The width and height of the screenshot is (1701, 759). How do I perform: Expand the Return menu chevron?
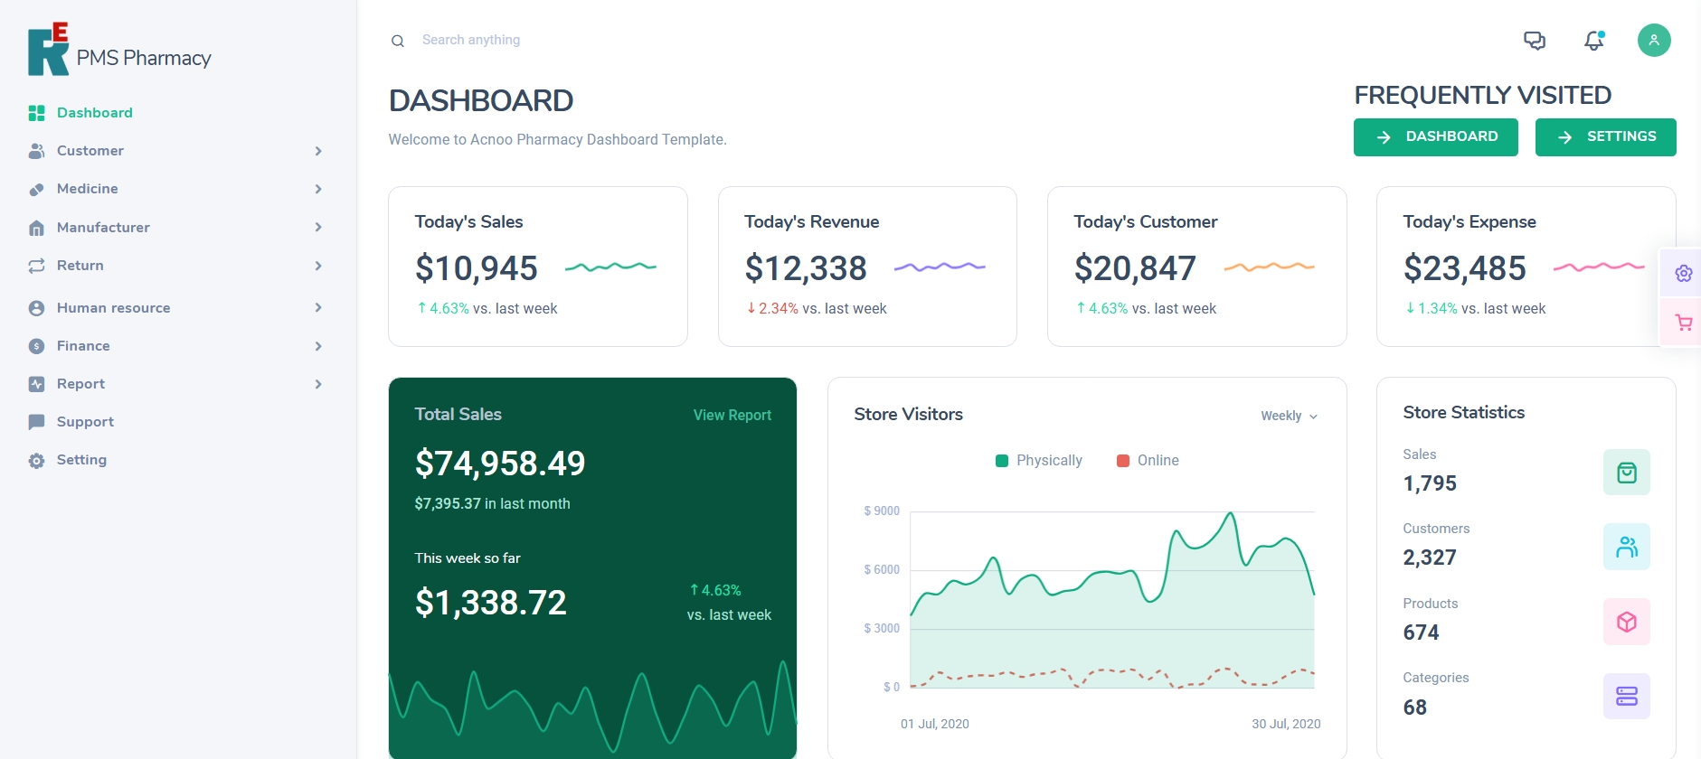pos(318,266)
